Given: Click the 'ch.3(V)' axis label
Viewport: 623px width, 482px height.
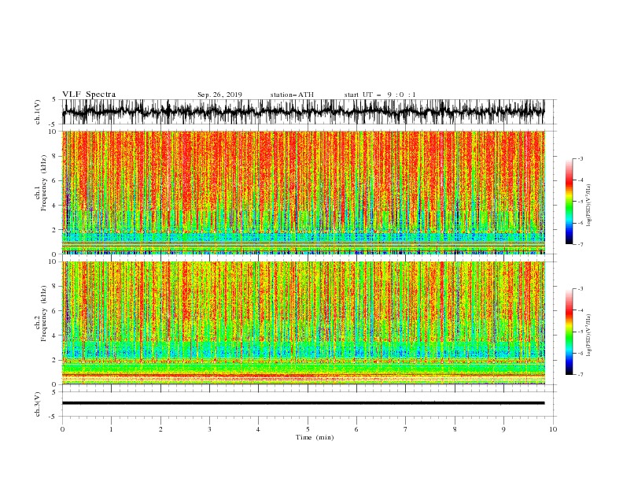Looking at the screenshot, I should pos(38,404).
